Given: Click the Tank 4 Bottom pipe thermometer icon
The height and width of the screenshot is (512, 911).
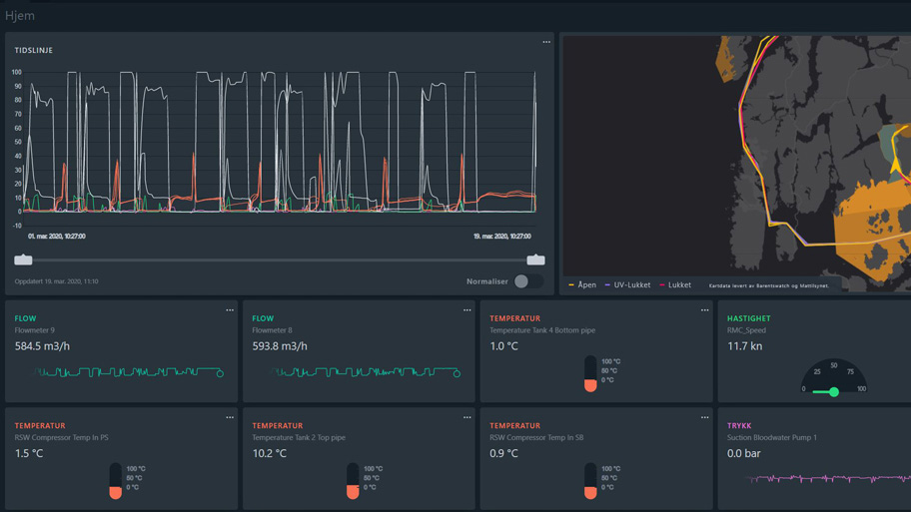Looking at the screenshot, I should click(590, 373).
